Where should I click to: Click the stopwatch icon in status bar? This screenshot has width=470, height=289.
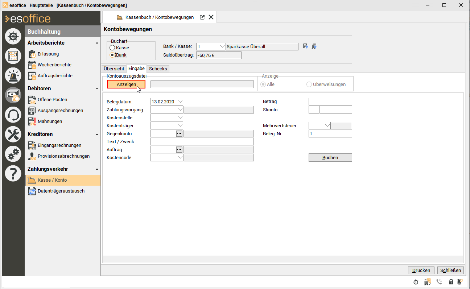(416, 282)
